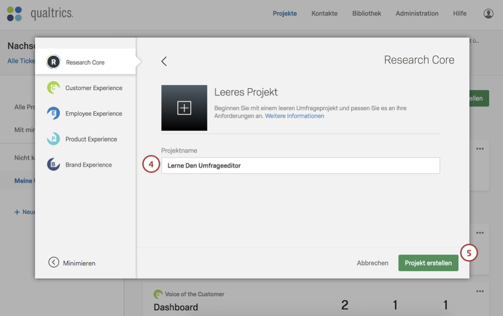Click the Projekt erstellen button
Screen dimensions: 503x316
point(428,263)
